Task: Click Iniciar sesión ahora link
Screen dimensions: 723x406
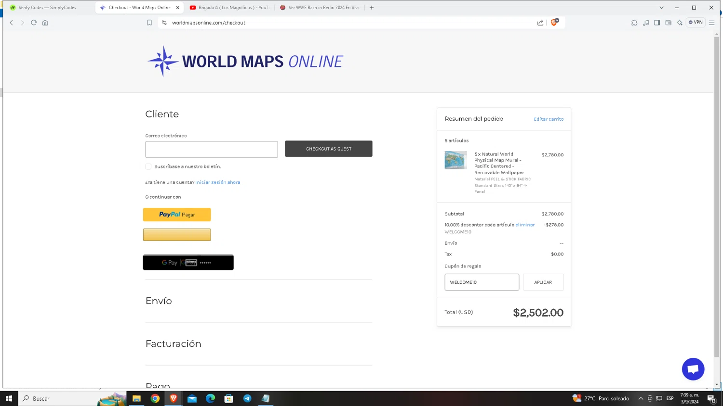Action: click(218, 182)
